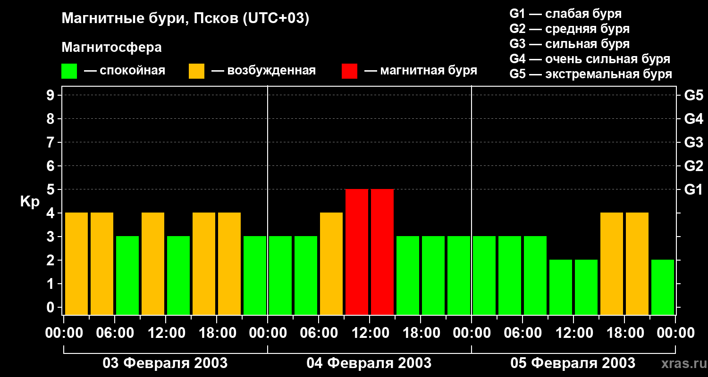
Task: Click the G3 mark on the right-hand scale
Action: click(x=694, y=142)
